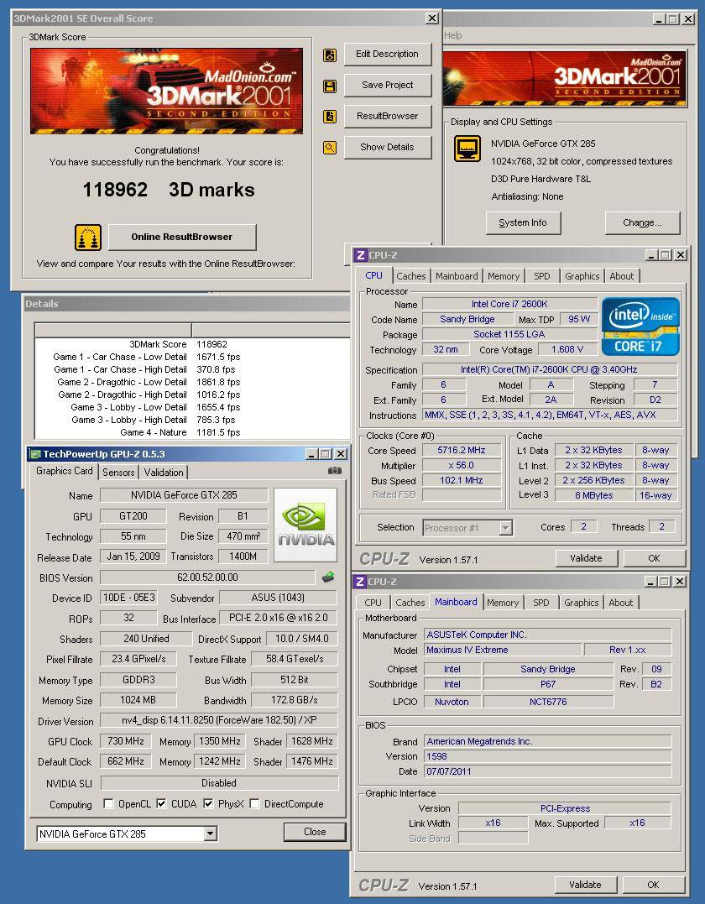
Task: Switch to Sensors tab in GPU-Z
Action: pos(118,473)
